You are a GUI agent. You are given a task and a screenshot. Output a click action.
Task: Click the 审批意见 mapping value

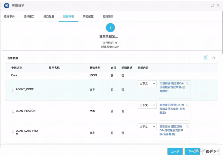[172, 109]
